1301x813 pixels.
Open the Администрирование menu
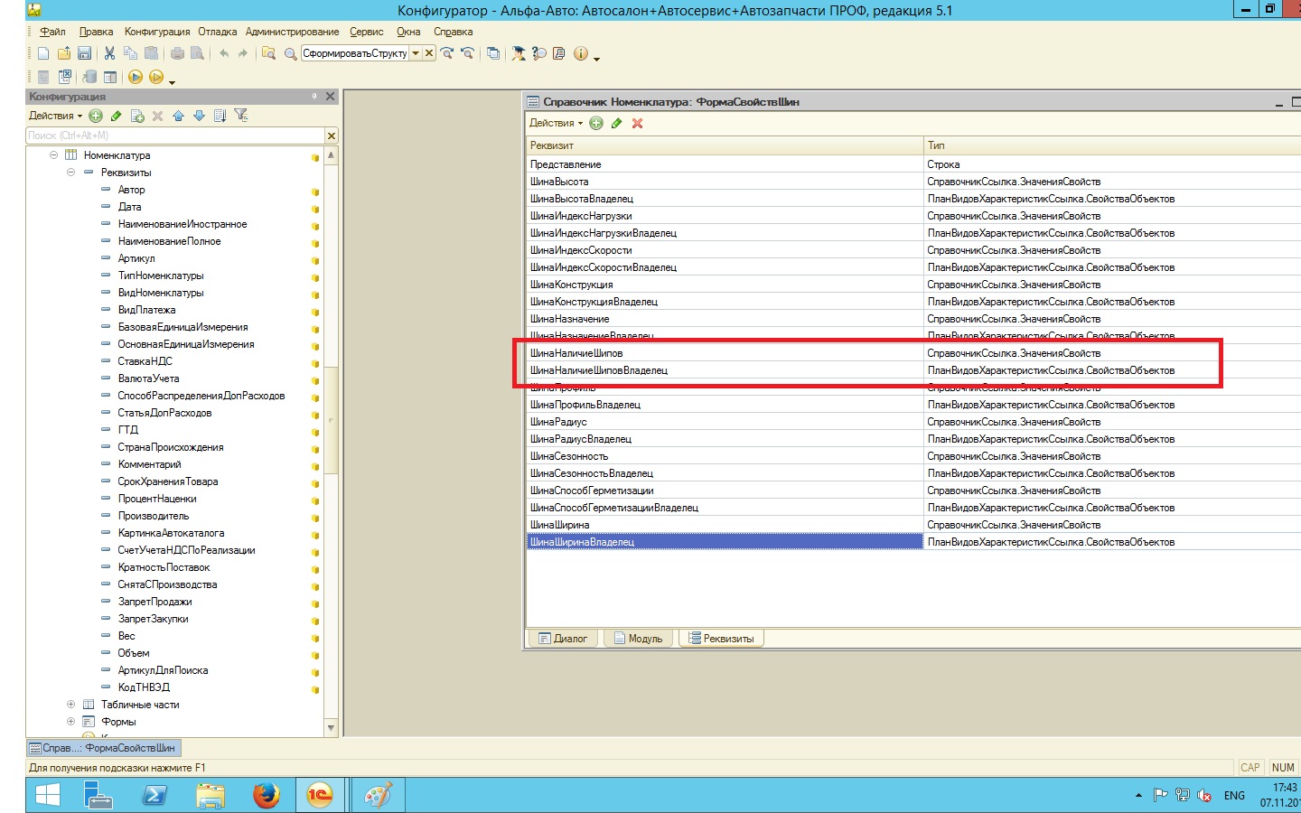point(293,32)
